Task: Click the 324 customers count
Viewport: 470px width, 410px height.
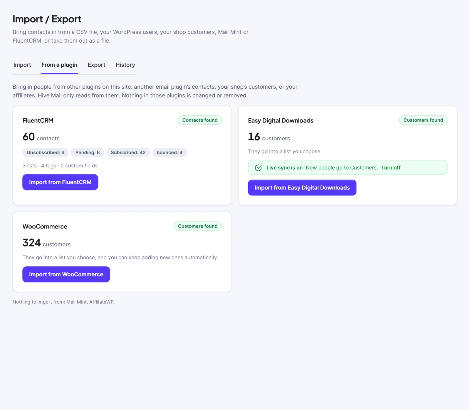Action: (46, 243)
